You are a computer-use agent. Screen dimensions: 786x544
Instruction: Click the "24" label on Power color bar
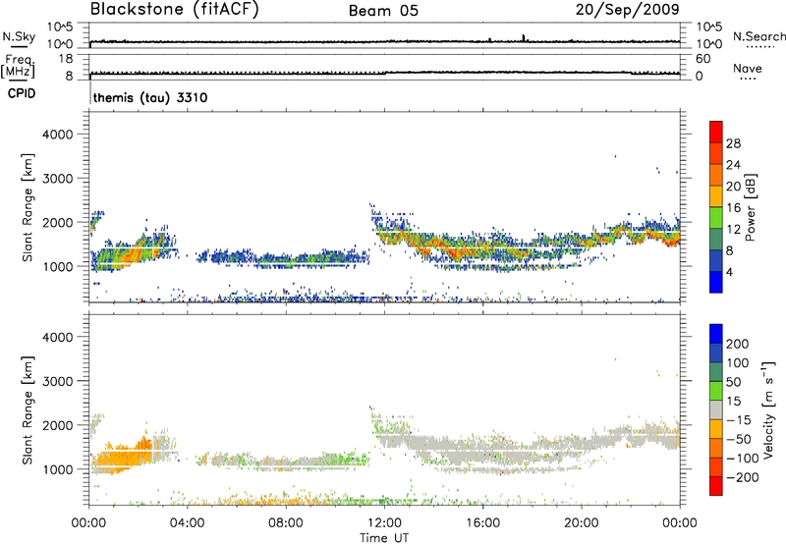[733, 165]
